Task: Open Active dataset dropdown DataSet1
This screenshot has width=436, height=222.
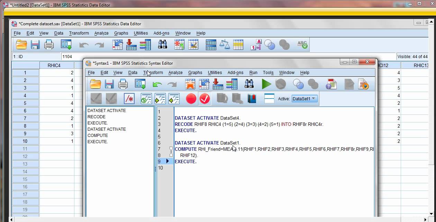Action: point(305,99)
